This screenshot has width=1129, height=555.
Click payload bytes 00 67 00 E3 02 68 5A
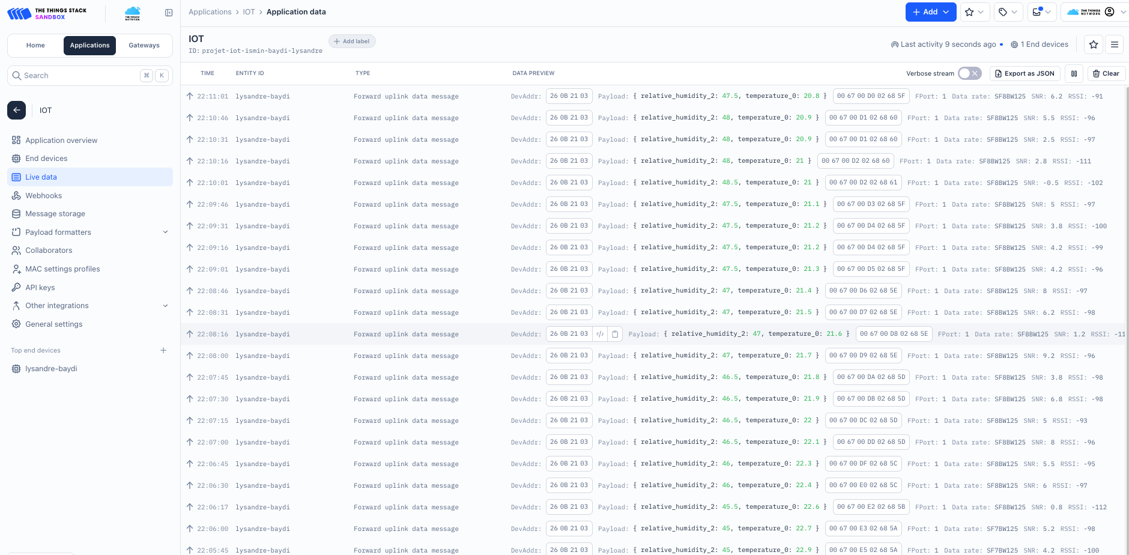863,529
